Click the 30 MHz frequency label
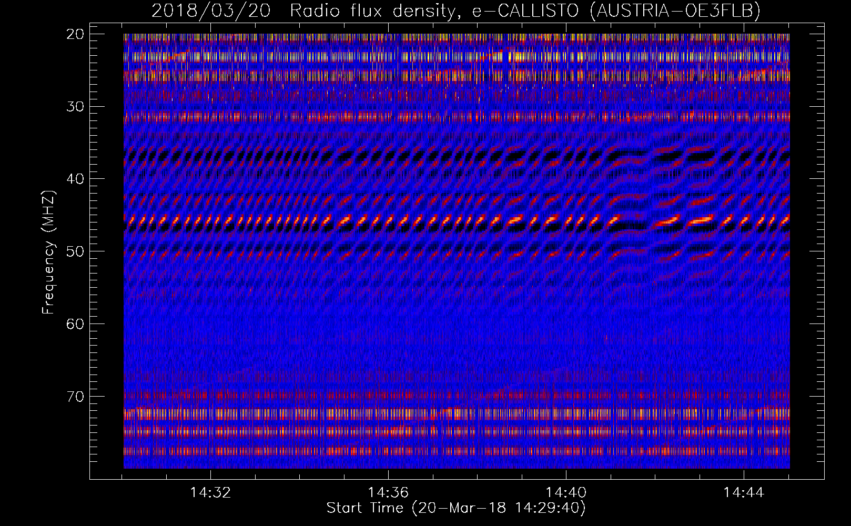Screen dimensions: 851x526 [x=75, y=107]
